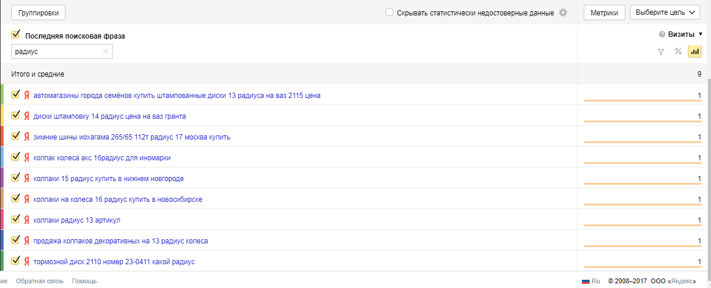Open settings gear near statistical data option

pyautogui.click(x=563, y=12)
